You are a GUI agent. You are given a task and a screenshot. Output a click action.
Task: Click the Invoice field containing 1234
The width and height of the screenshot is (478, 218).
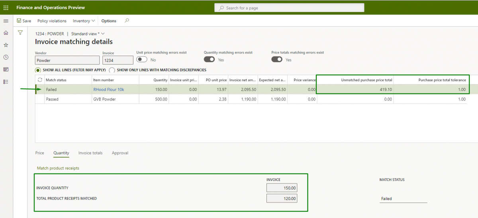pos(118,60)
